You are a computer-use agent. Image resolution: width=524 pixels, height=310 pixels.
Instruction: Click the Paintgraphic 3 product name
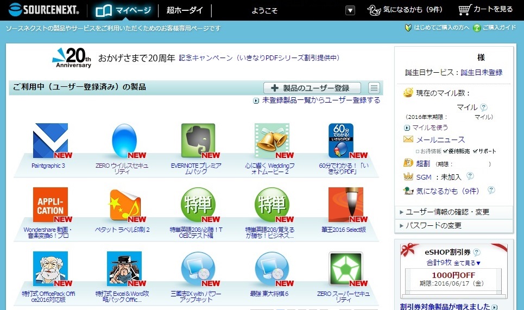[x=48, y=166]
